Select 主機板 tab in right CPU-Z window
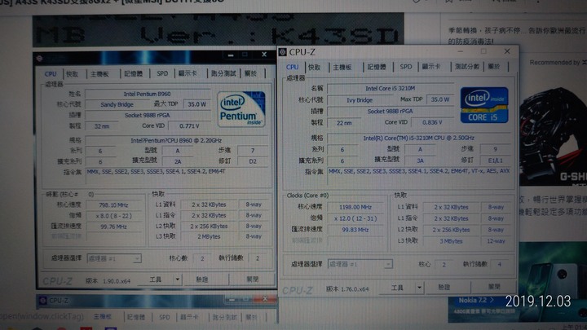 [342, 68]
